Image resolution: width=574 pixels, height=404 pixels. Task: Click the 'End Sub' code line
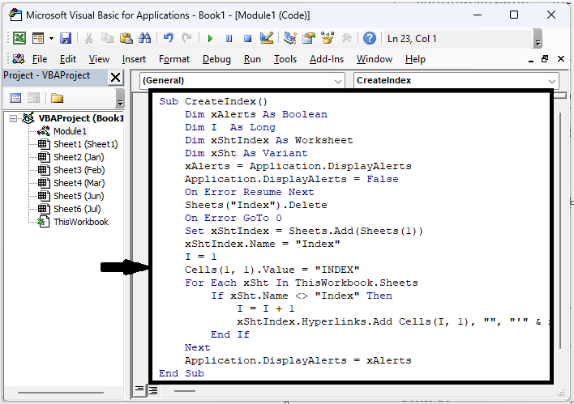[x=182, y=373]
